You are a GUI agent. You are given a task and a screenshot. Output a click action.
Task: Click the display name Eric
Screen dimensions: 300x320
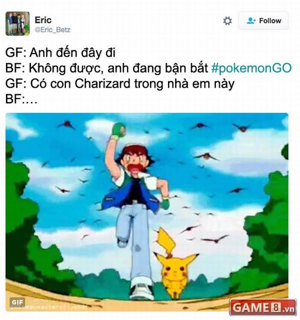(x=43, y=20)
